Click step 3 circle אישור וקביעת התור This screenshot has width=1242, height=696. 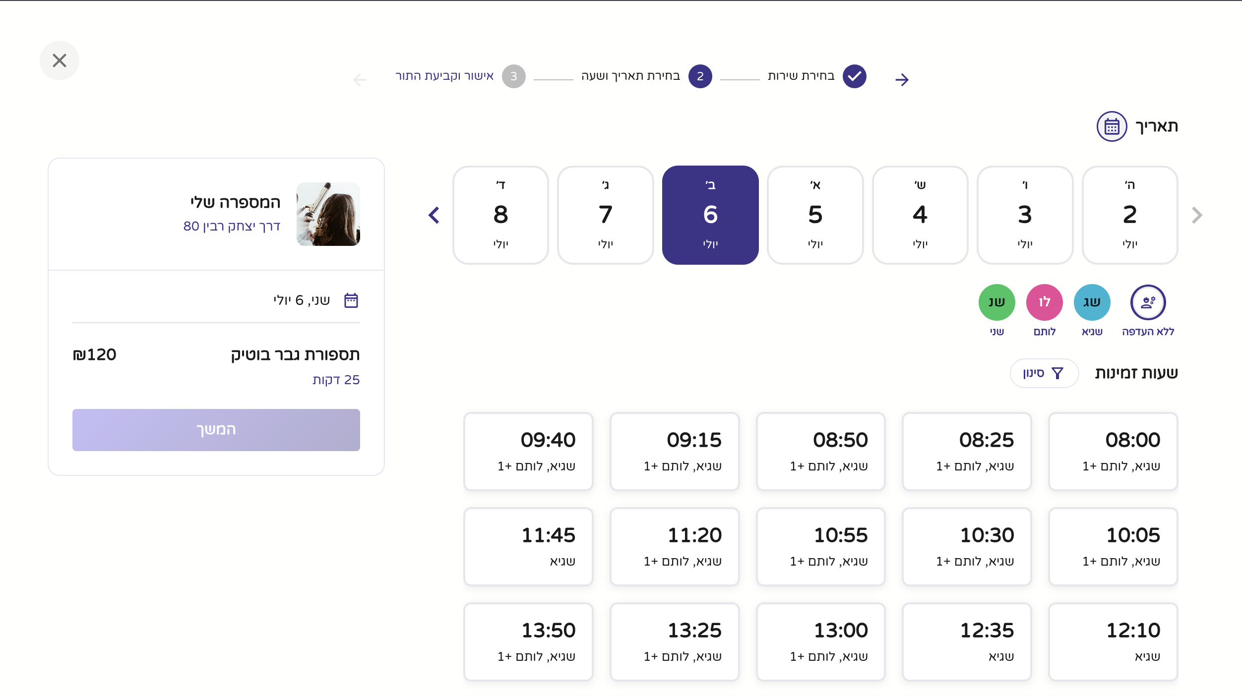(x=513, y=76)
